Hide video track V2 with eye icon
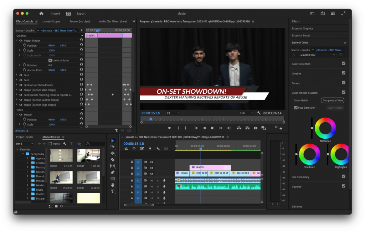The image size is (365, 232). pos(151,168)
